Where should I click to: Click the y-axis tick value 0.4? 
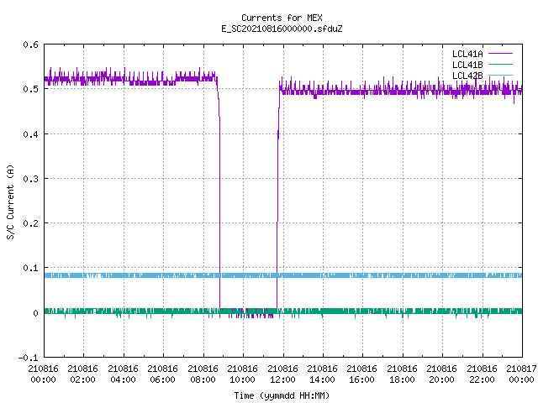pos(30,134)
